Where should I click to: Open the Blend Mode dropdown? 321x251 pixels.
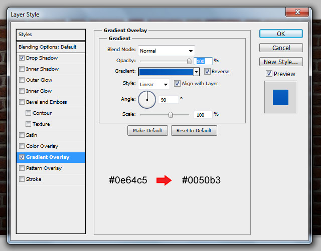[x=167, y=51]
